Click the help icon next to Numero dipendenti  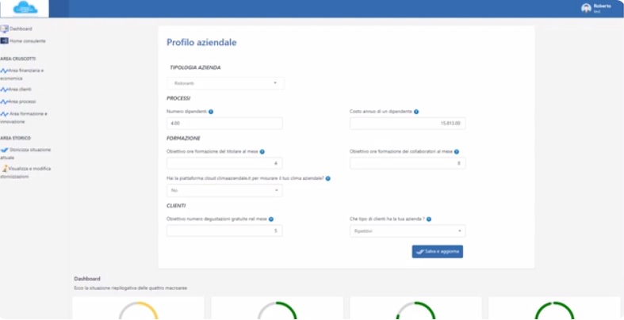(x=211, y=112)
